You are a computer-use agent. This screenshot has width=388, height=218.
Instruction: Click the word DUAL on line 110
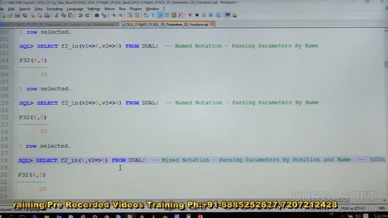pos(149,103)
